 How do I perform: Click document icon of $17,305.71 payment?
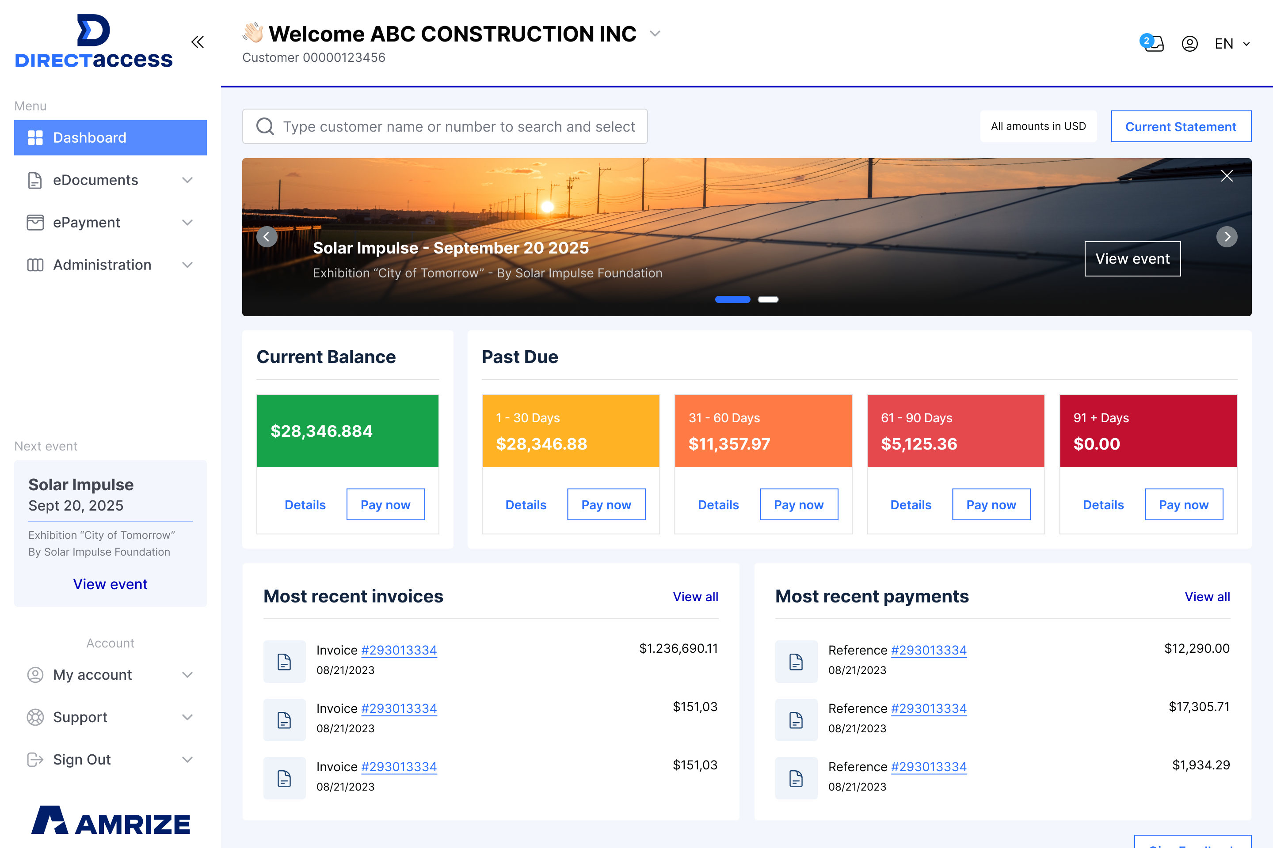click(796, 720)
